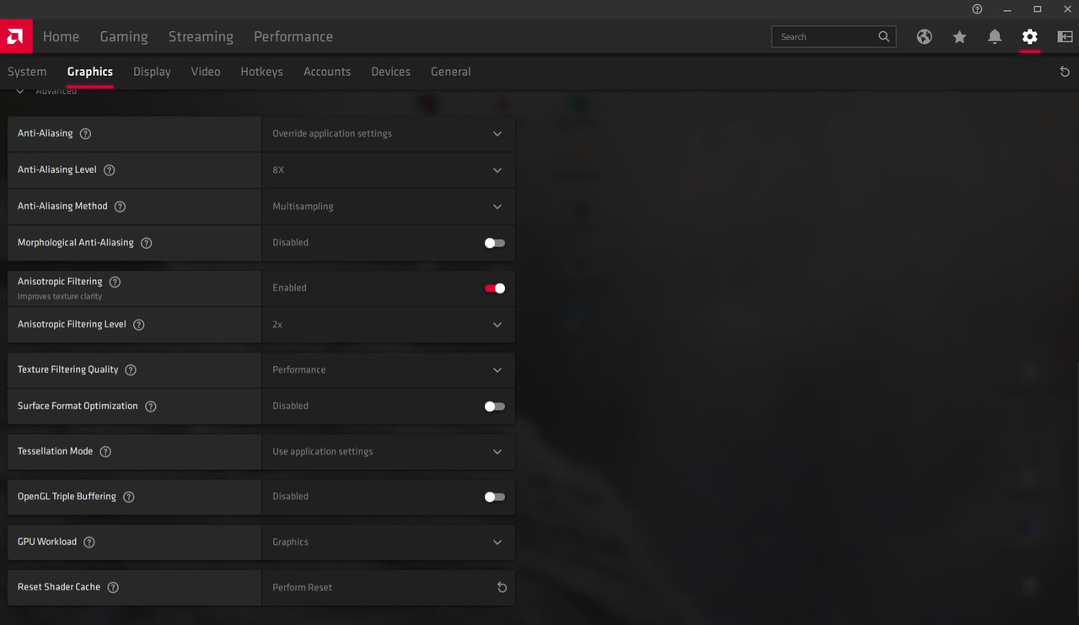Show help for Anisotropic Filtering Level
Screen dimensions: 1079x625
138,325
